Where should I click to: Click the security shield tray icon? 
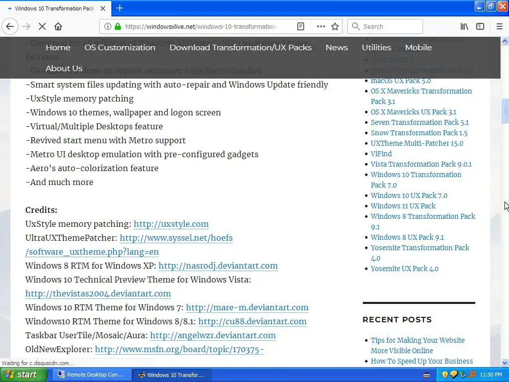(445, 375)
